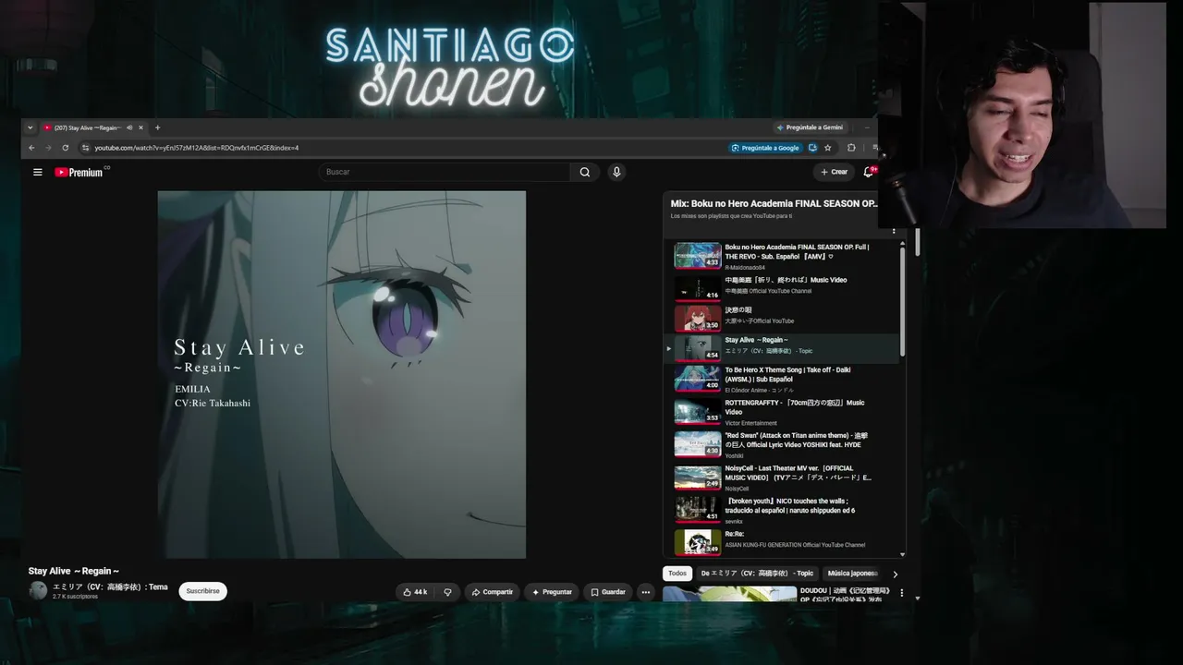Select the Música japonesa filter chip

pyautogui.click(x=852, y=574)
